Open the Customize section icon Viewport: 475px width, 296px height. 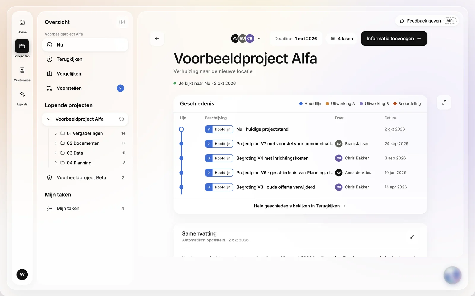coord(22,70)
